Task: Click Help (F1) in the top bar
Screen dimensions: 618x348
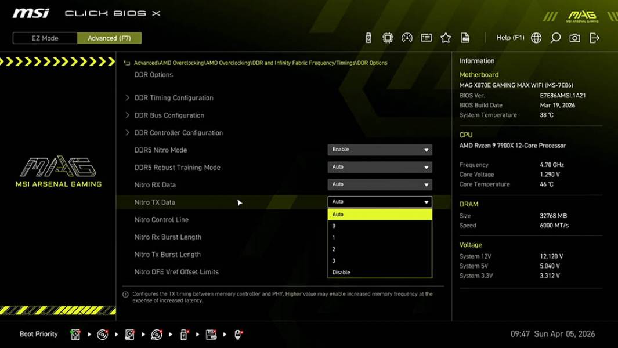Action: [x=509, y=37]
